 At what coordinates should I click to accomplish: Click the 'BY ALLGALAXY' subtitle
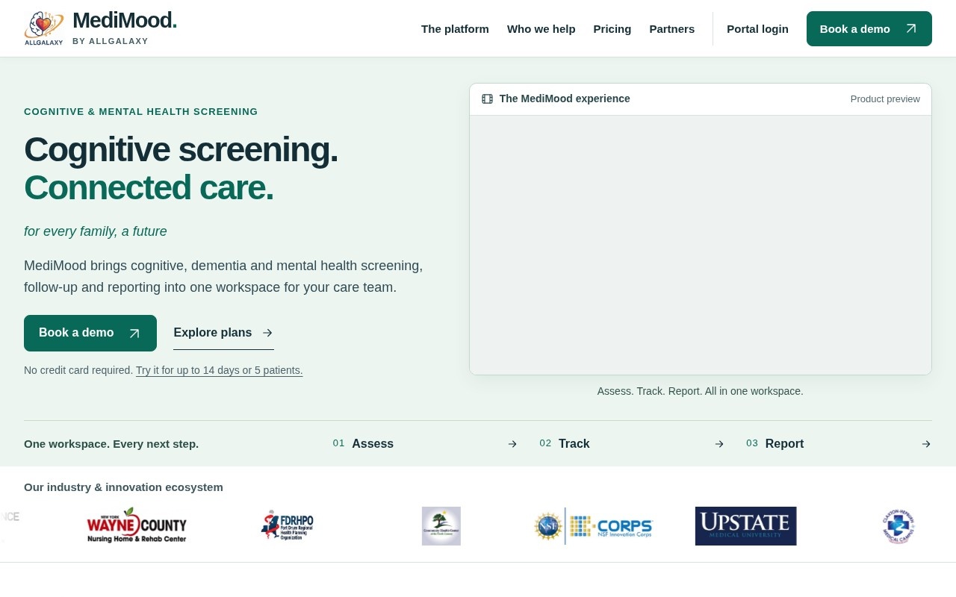[x=111, y=41]
